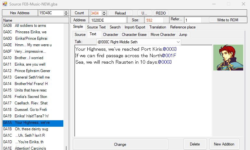Open the Talk character dropdown
This screenshot has height=150, width=250.
click(178, 42)
